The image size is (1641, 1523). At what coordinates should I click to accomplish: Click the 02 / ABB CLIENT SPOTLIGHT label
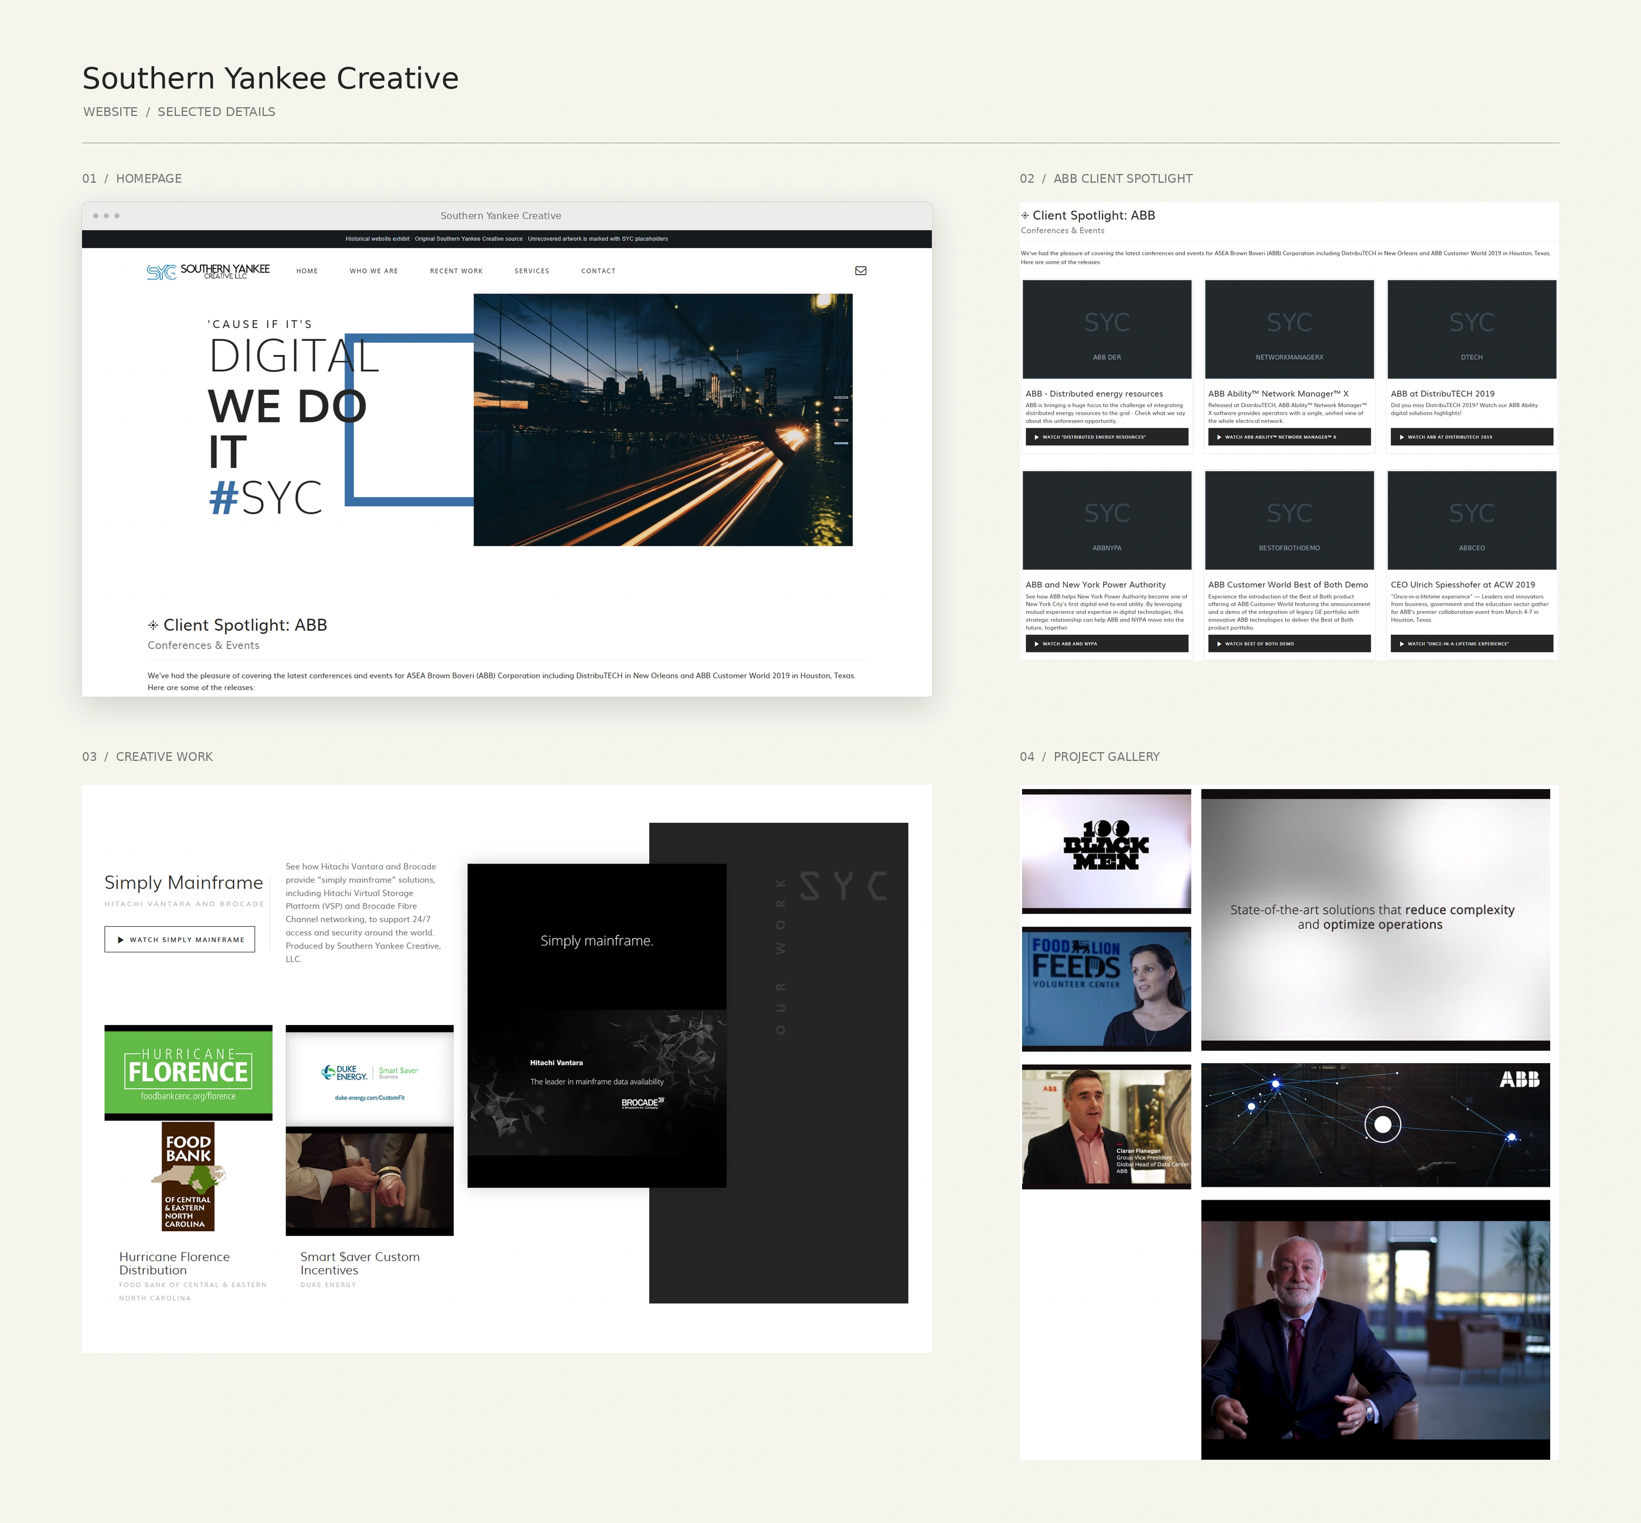(x=1106, y=179)
